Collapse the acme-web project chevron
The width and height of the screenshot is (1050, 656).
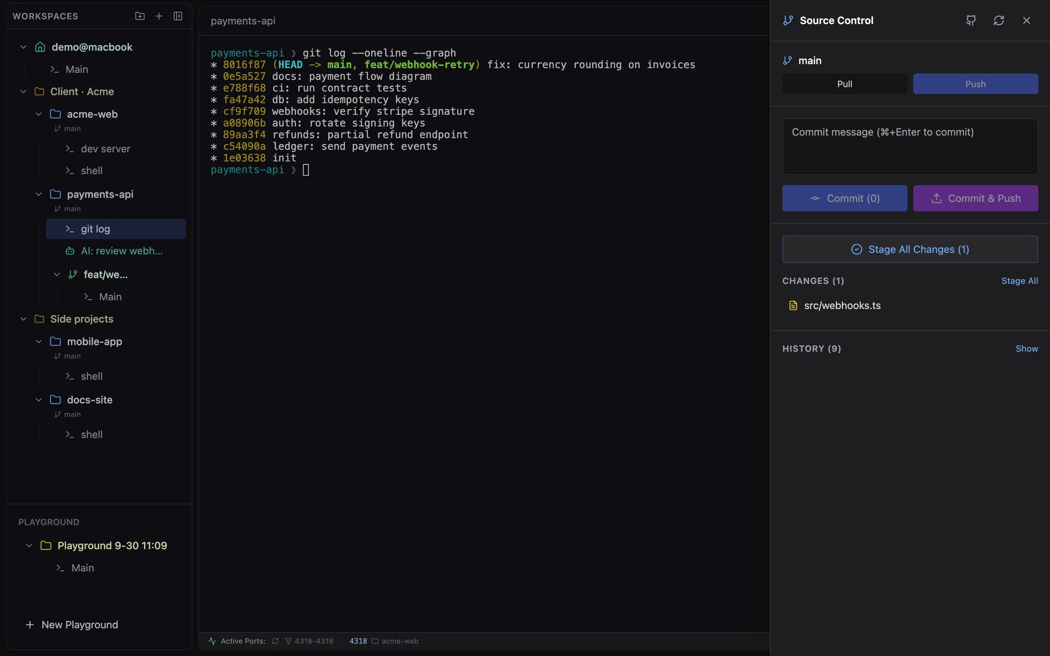pyautogui.click(x=38, y=114)
